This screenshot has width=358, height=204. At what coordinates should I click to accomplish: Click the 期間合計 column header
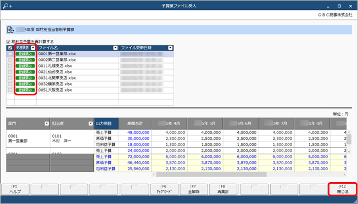point(135,123)
